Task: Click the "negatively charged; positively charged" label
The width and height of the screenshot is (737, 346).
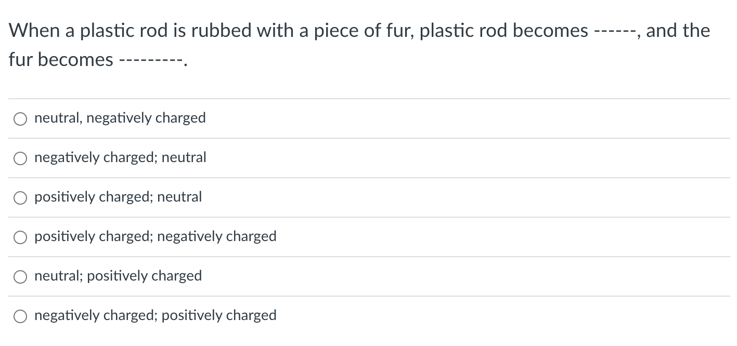Action: click(155, 315)
